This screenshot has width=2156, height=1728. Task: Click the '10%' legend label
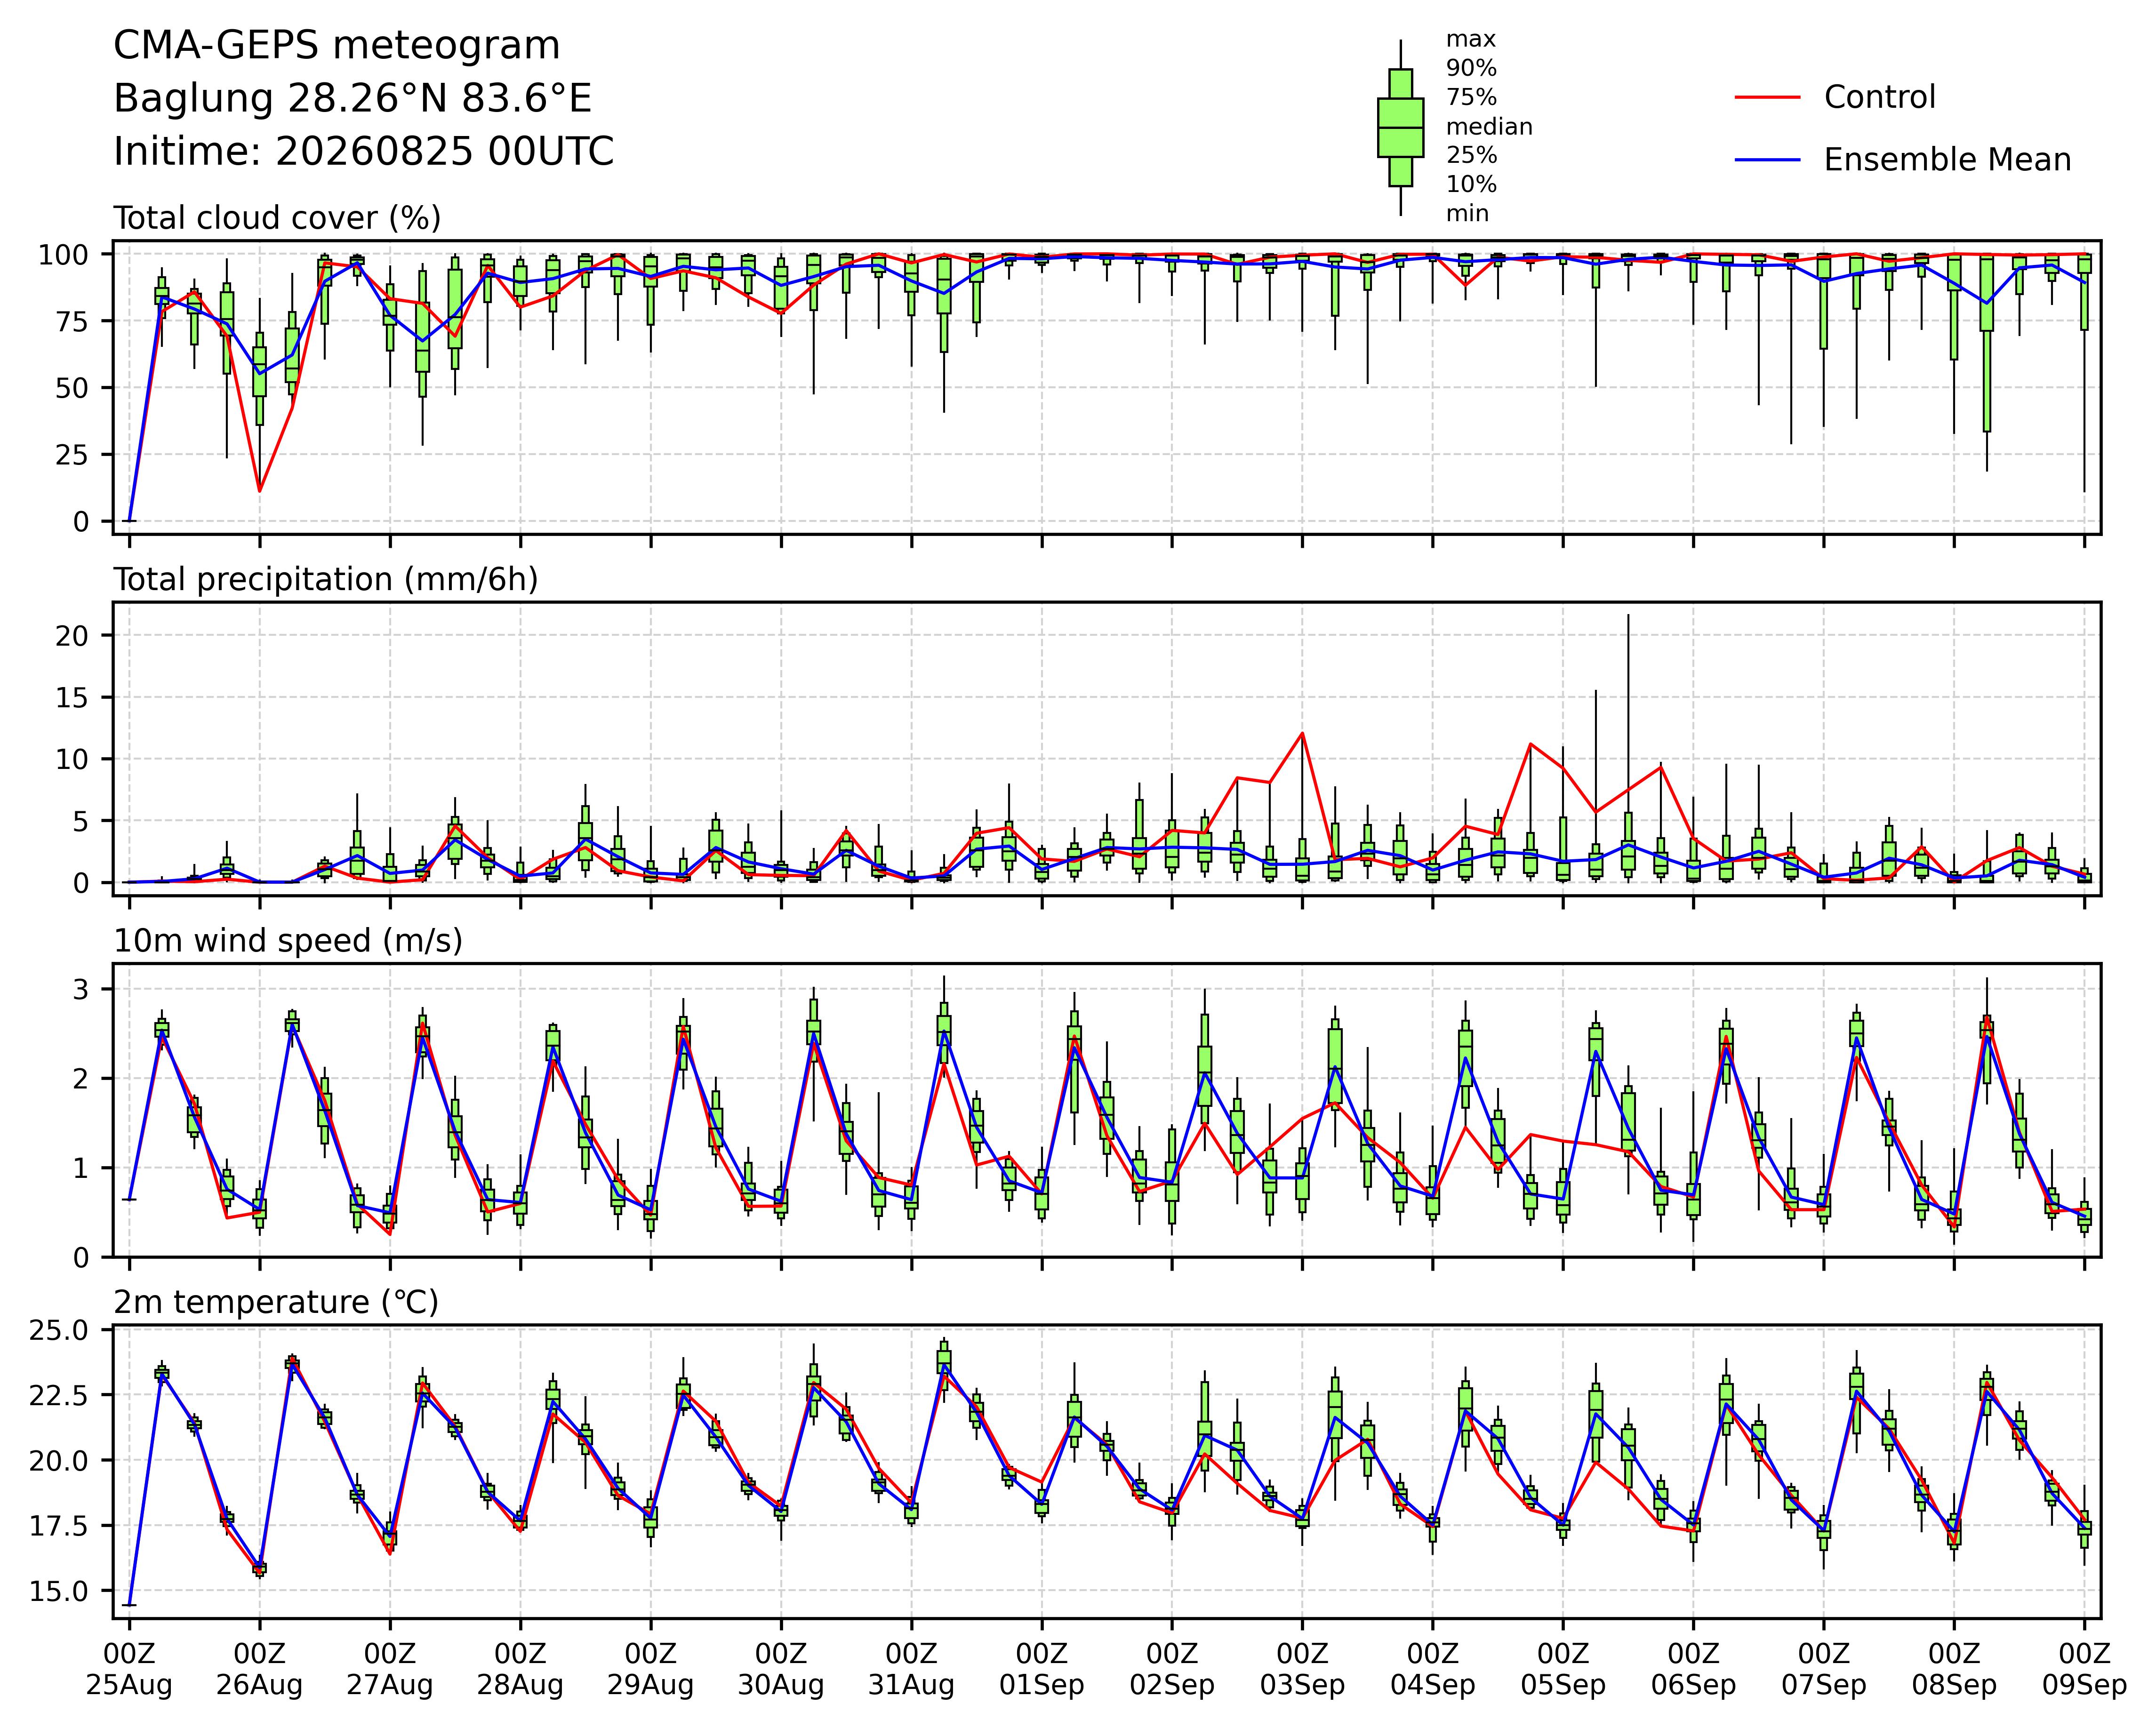click(1471, 185)
